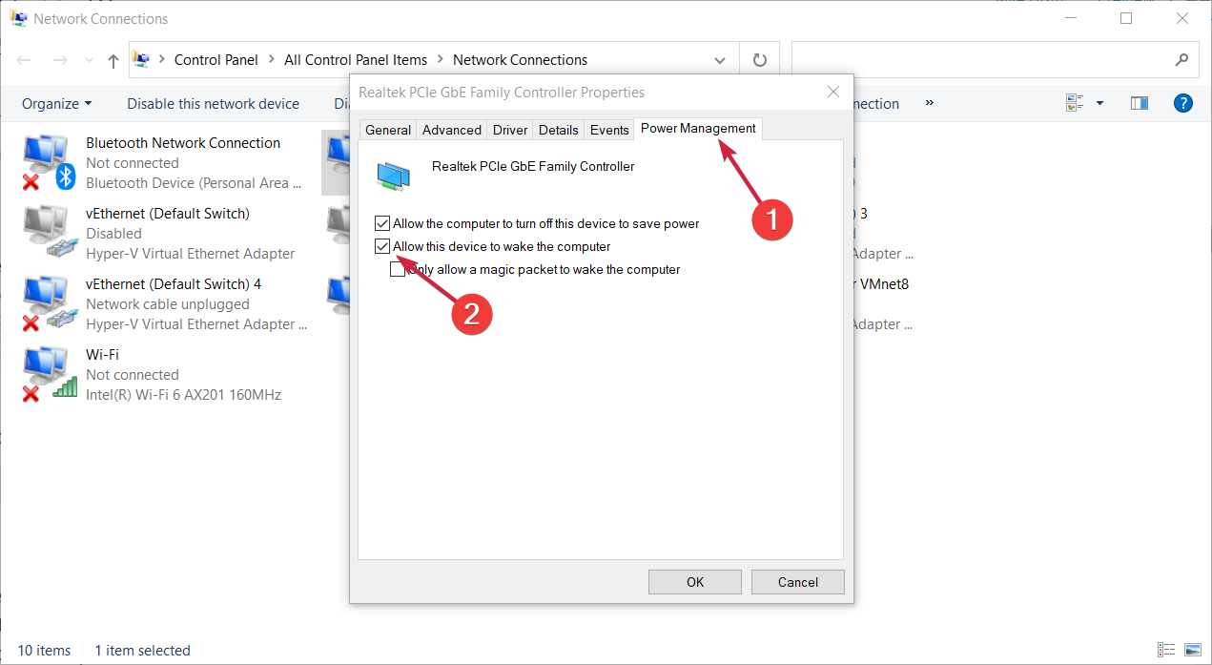This screenshot has width=1212, height=665.
Task: Click the Help question mark icon
Action: point(1182,103)
